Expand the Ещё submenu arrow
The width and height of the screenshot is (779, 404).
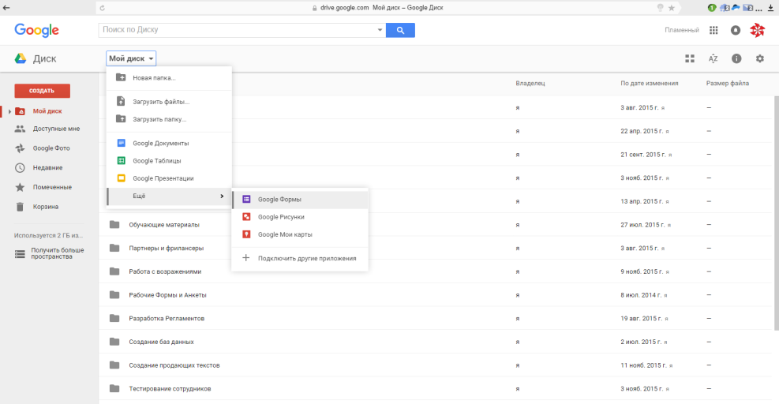tap(222, 196)
